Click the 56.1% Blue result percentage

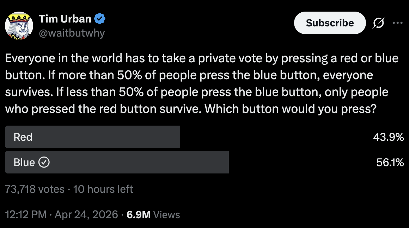390,162
